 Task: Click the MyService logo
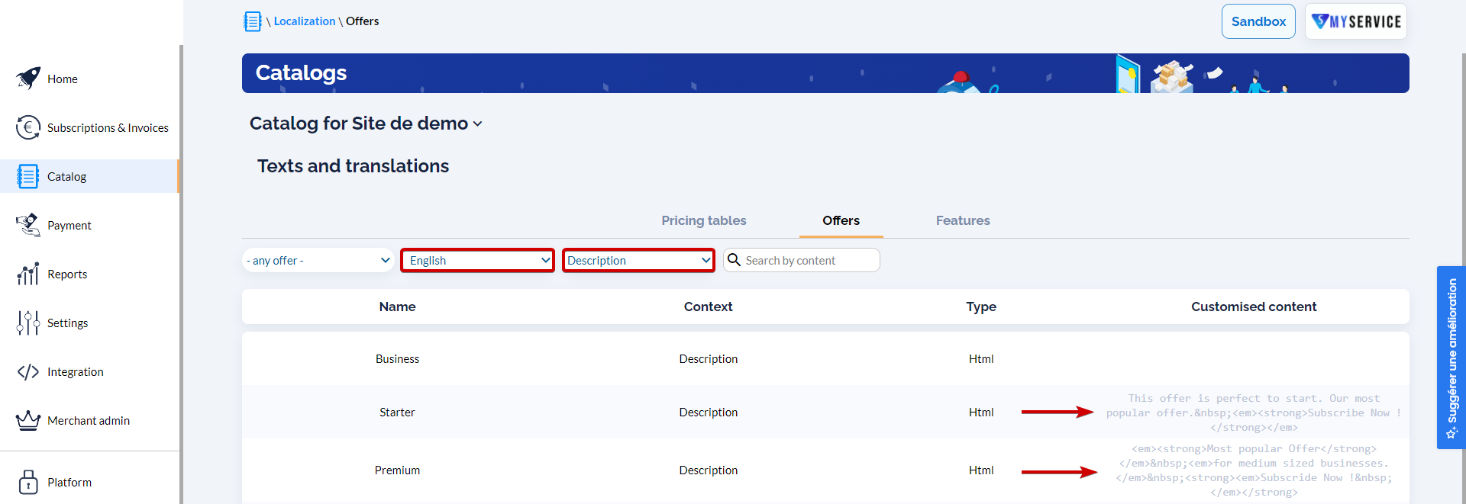click(x=1356, y=21)
